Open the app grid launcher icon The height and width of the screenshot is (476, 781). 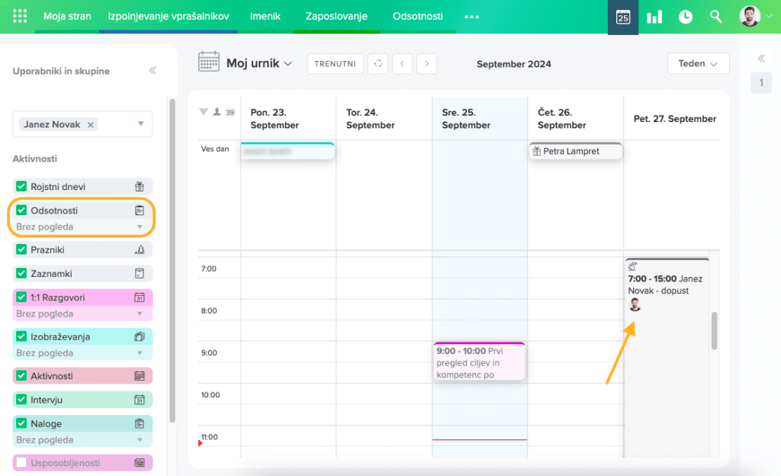click(20, 17)
